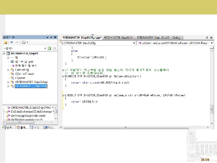Click the CDialog::OnPaint() code line
This screenshot has width=217, height=163.
(92, 57)
